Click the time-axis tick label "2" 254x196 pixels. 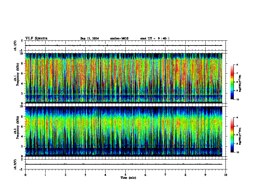point(65,175)
